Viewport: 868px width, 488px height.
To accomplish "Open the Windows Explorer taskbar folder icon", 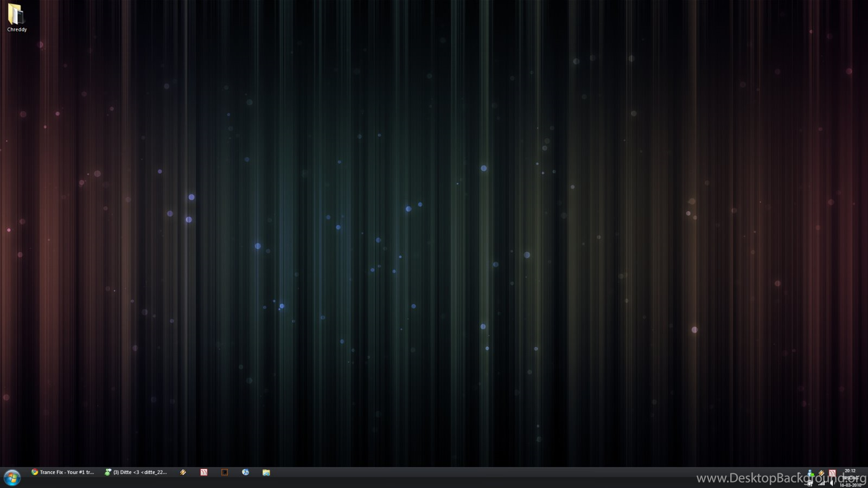I will tap(266, 472).
